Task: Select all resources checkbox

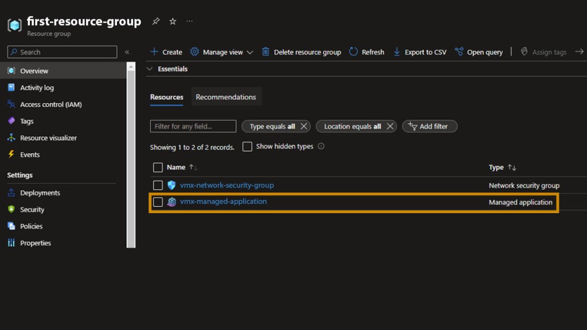Action: 158,167
